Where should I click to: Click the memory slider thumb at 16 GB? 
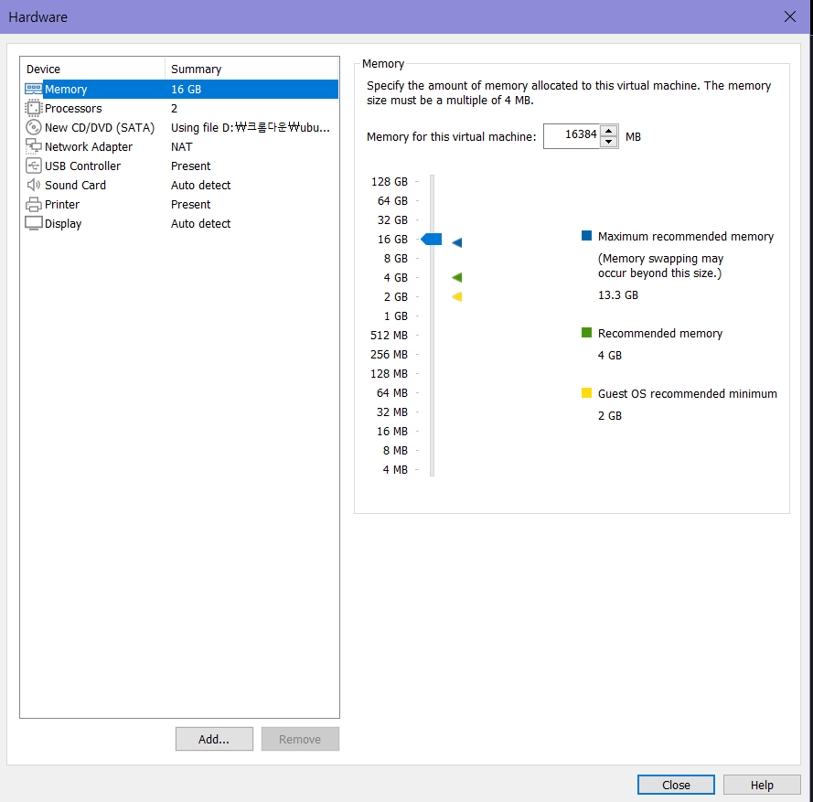pyautogui.click(x=432, y=239)
